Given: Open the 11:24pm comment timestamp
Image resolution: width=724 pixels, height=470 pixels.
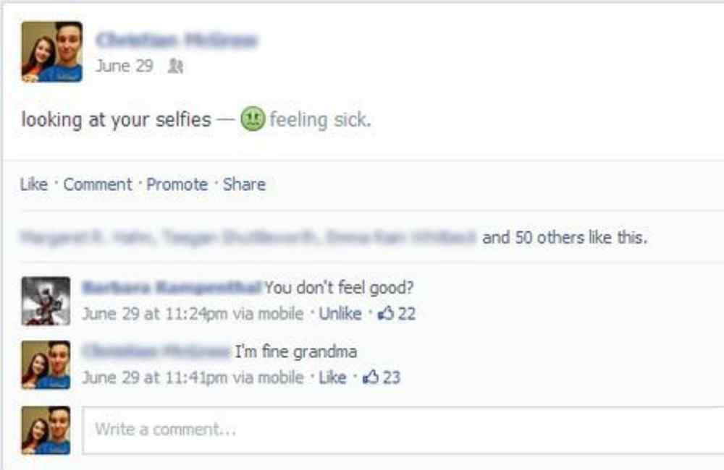Looking at the screenshot, I should tap(155, 314).
